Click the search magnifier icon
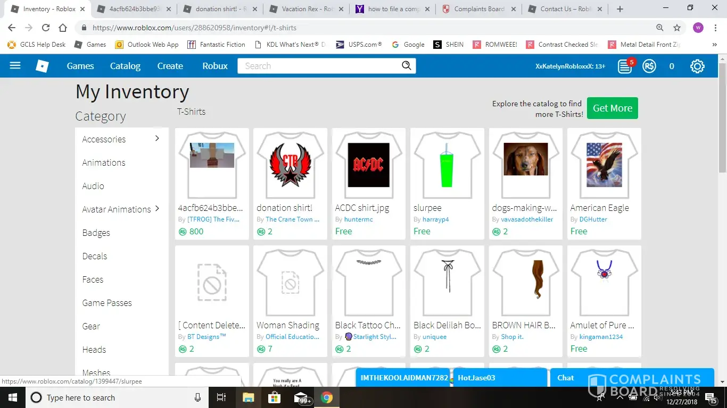Viewport: 727px width, 408px height. [407, 66]
